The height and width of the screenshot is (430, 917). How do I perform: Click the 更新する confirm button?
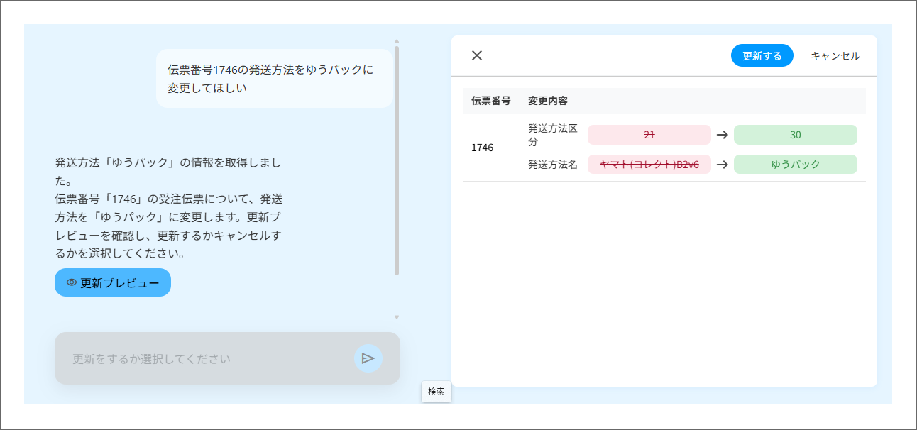(x=762, y=55)
